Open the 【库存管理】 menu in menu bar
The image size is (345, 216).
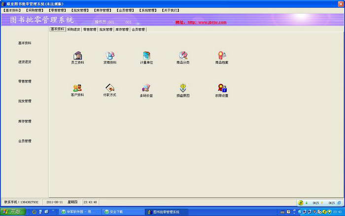coord(103,10)
